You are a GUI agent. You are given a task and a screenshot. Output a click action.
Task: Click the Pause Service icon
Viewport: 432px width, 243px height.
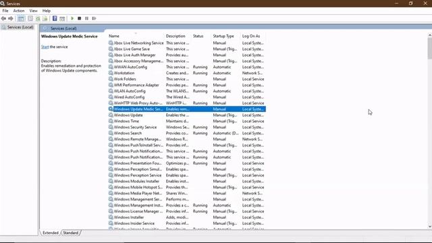tap(87, 18)
